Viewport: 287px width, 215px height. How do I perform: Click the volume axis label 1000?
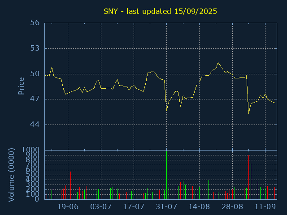[30, 150]
